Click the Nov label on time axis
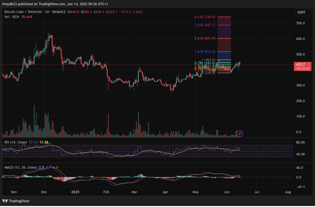The width and height of the screenshot is (315, 207). 13,192
